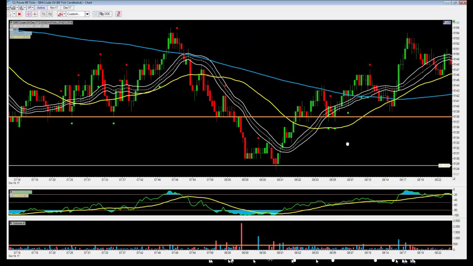Image resolution: width=473 pixels, height=266 pixels.
Task: Click the second chart study icon
Action: (x=50, y=14)
